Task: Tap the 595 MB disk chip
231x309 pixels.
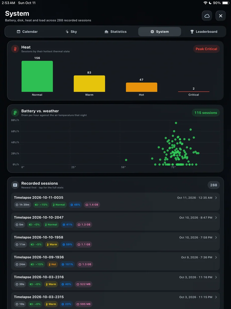Action: tap(83, 304)
